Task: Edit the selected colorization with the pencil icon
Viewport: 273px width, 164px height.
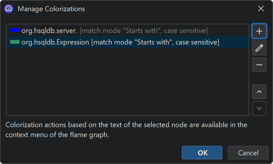Action: coord(259,48)
